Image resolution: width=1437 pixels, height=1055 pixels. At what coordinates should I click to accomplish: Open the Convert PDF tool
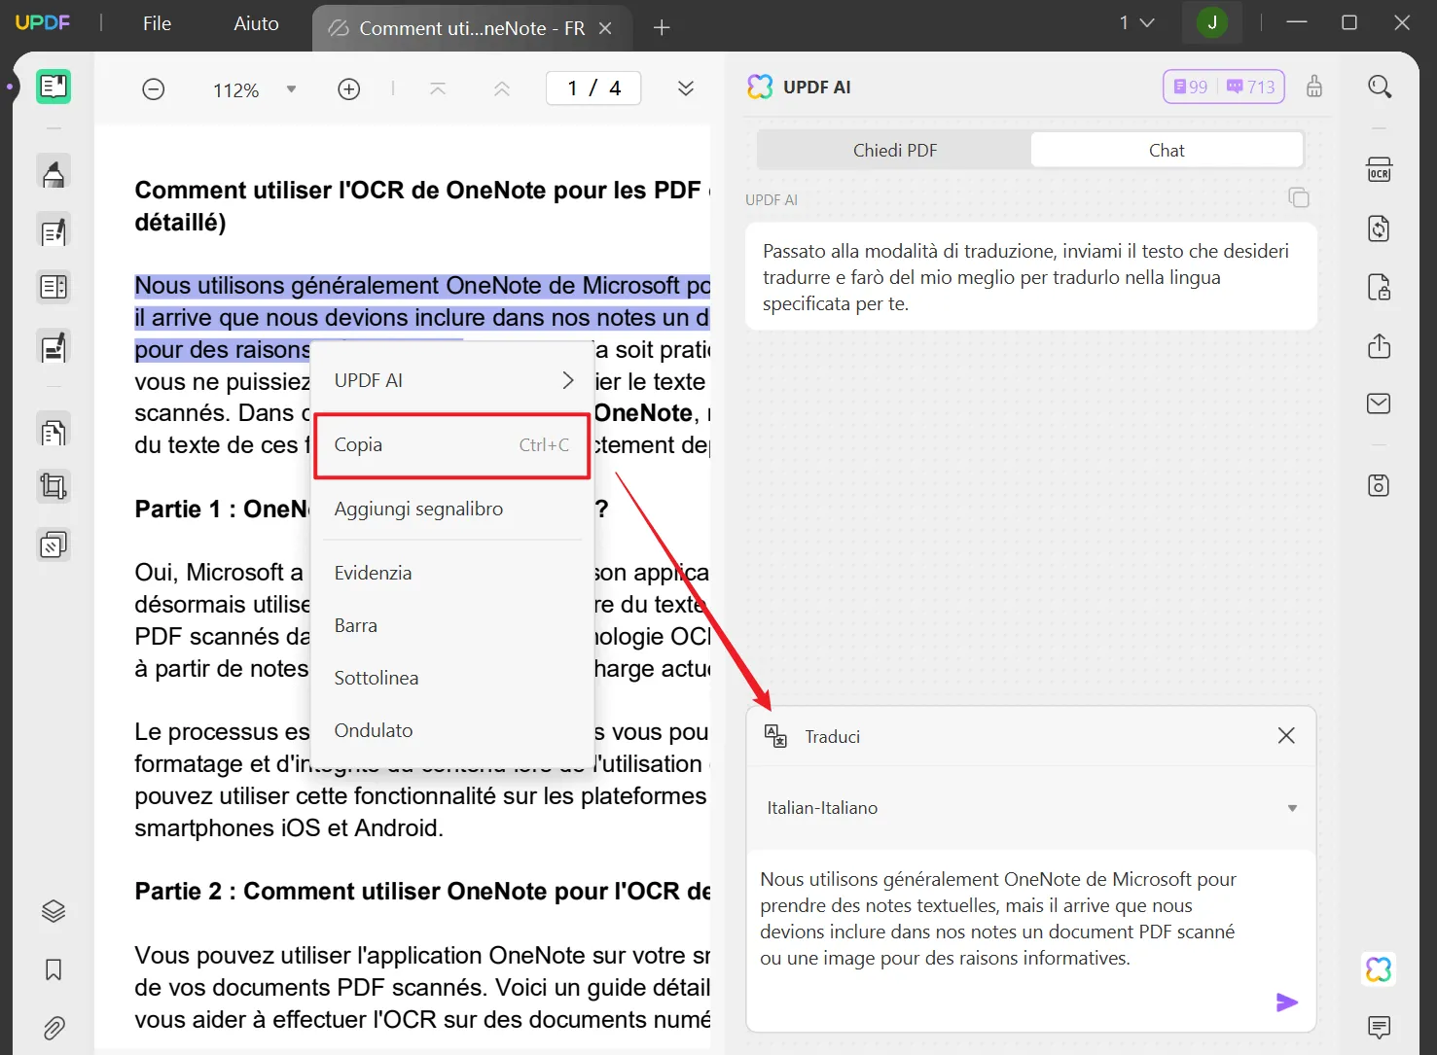(1380, 229)
